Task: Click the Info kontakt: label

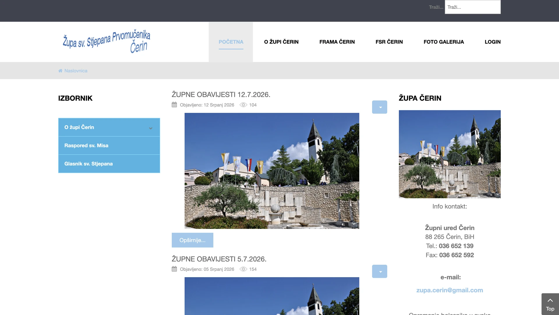Action: coord(450,206)
